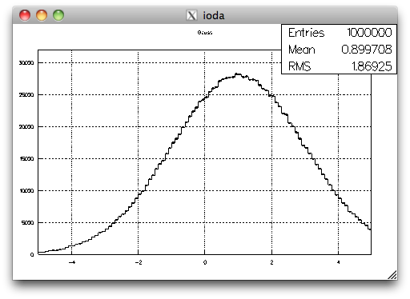Viewport: 410px width, 299px height.
Task: Click the 25000 y-axis label
Action: pyautogui.click(x=26, y=95)
